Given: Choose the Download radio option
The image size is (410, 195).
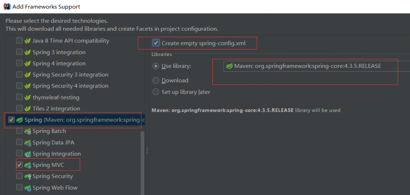Looking at the screenshot, I should [x=156, y=81].
